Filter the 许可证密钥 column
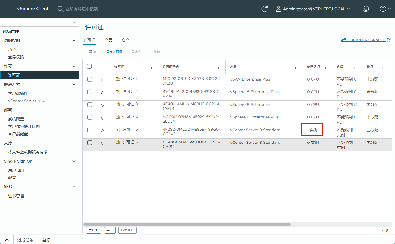Image resolution: width=395 pixels, height=244 pixels. pyautogui.click(x=218, y=67)
